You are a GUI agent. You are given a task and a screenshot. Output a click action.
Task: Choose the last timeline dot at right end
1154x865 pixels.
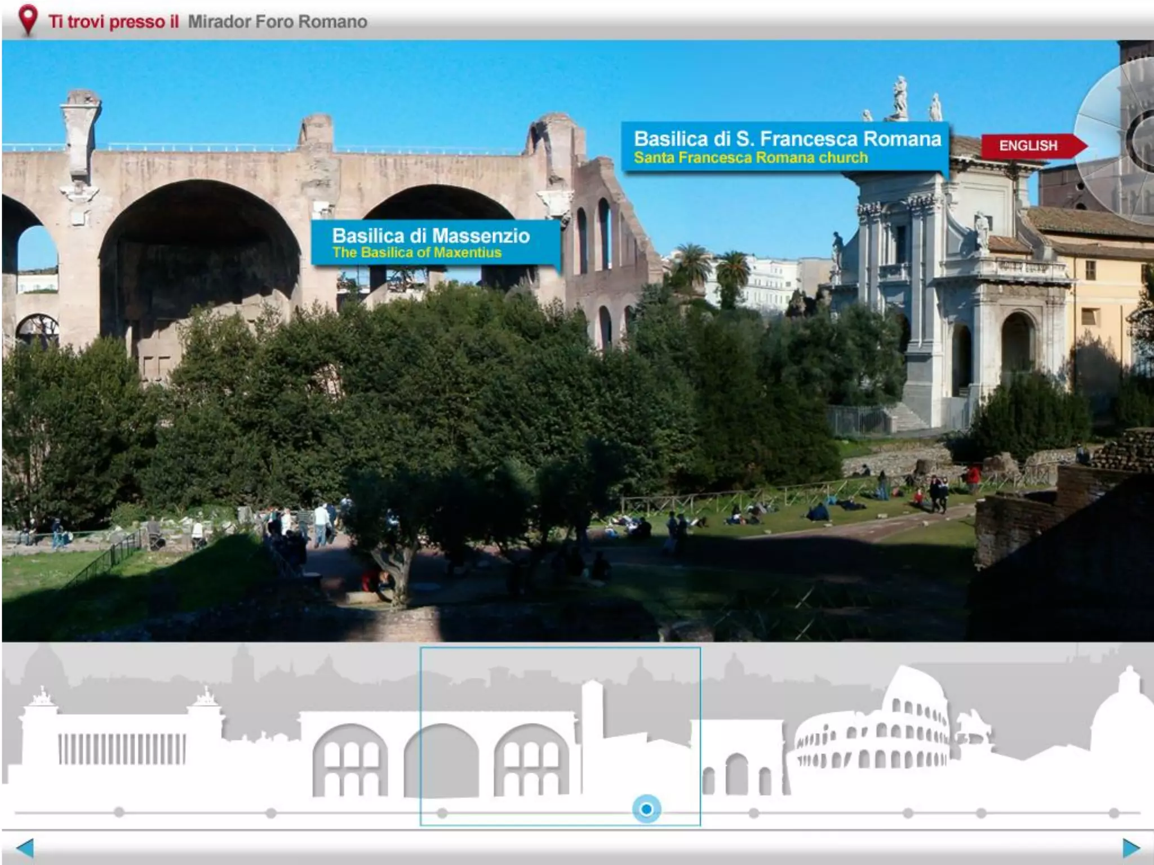click(x=1114, y=813)
